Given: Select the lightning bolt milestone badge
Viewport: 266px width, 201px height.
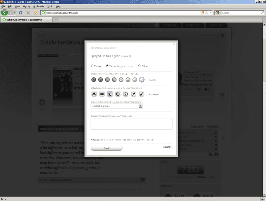Looking at the screenshot, I should [134, 94].
